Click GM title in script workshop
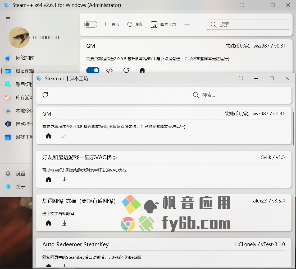The width and height of the screenshot is (296, 269). click(x=47, y=114)
